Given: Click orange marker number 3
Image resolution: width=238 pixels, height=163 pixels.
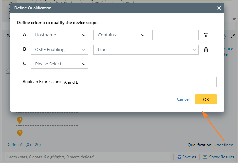Looking at the screenshot, I should [x=20, y=120].
